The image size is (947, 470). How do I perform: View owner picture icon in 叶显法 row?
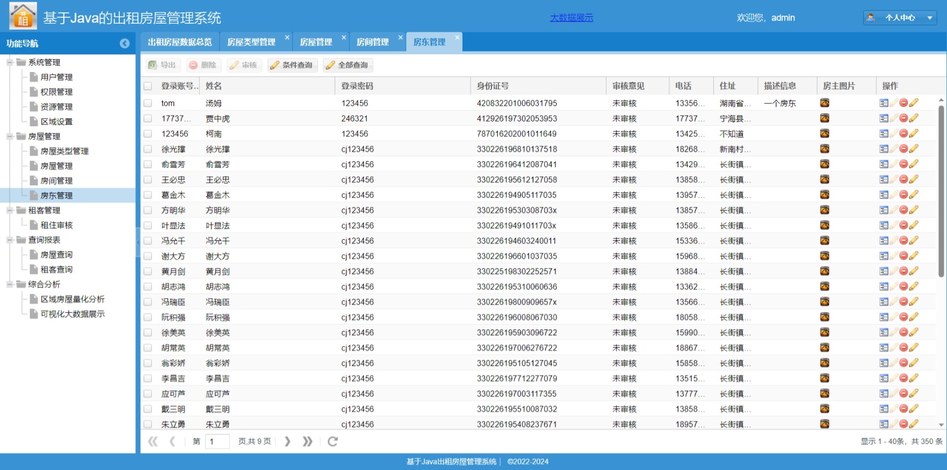pyautogui.click(x=825, y=225)
